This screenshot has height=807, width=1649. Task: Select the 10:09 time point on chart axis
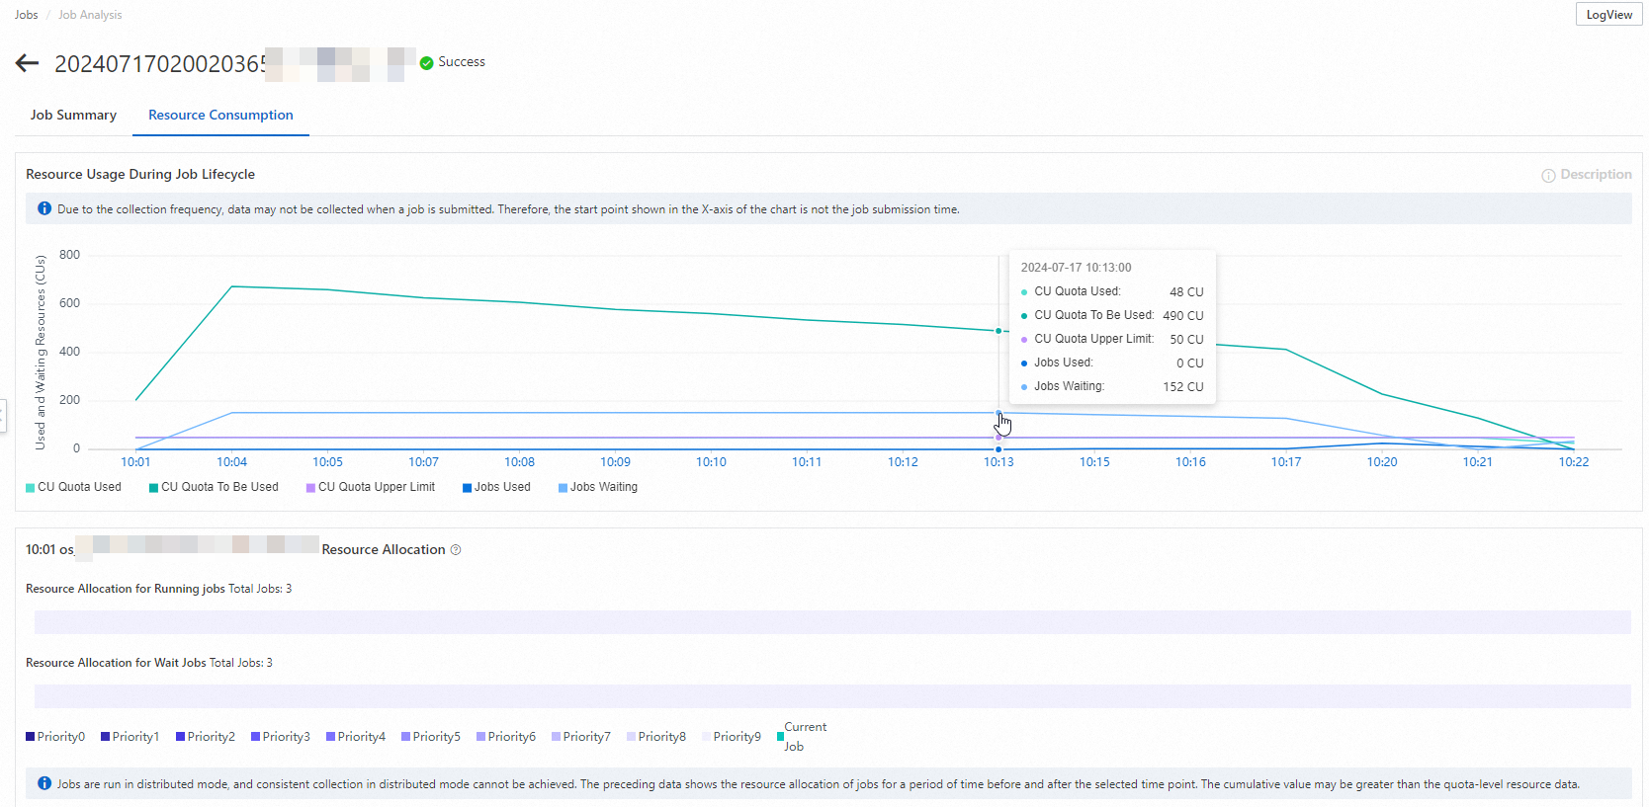616,462
